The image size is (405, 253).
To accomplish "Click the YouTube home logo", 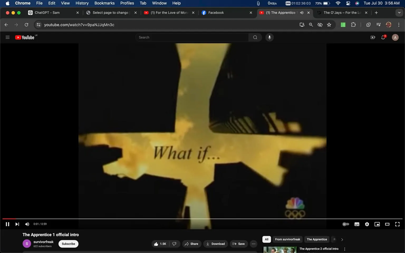I will [x=25, y=37].
